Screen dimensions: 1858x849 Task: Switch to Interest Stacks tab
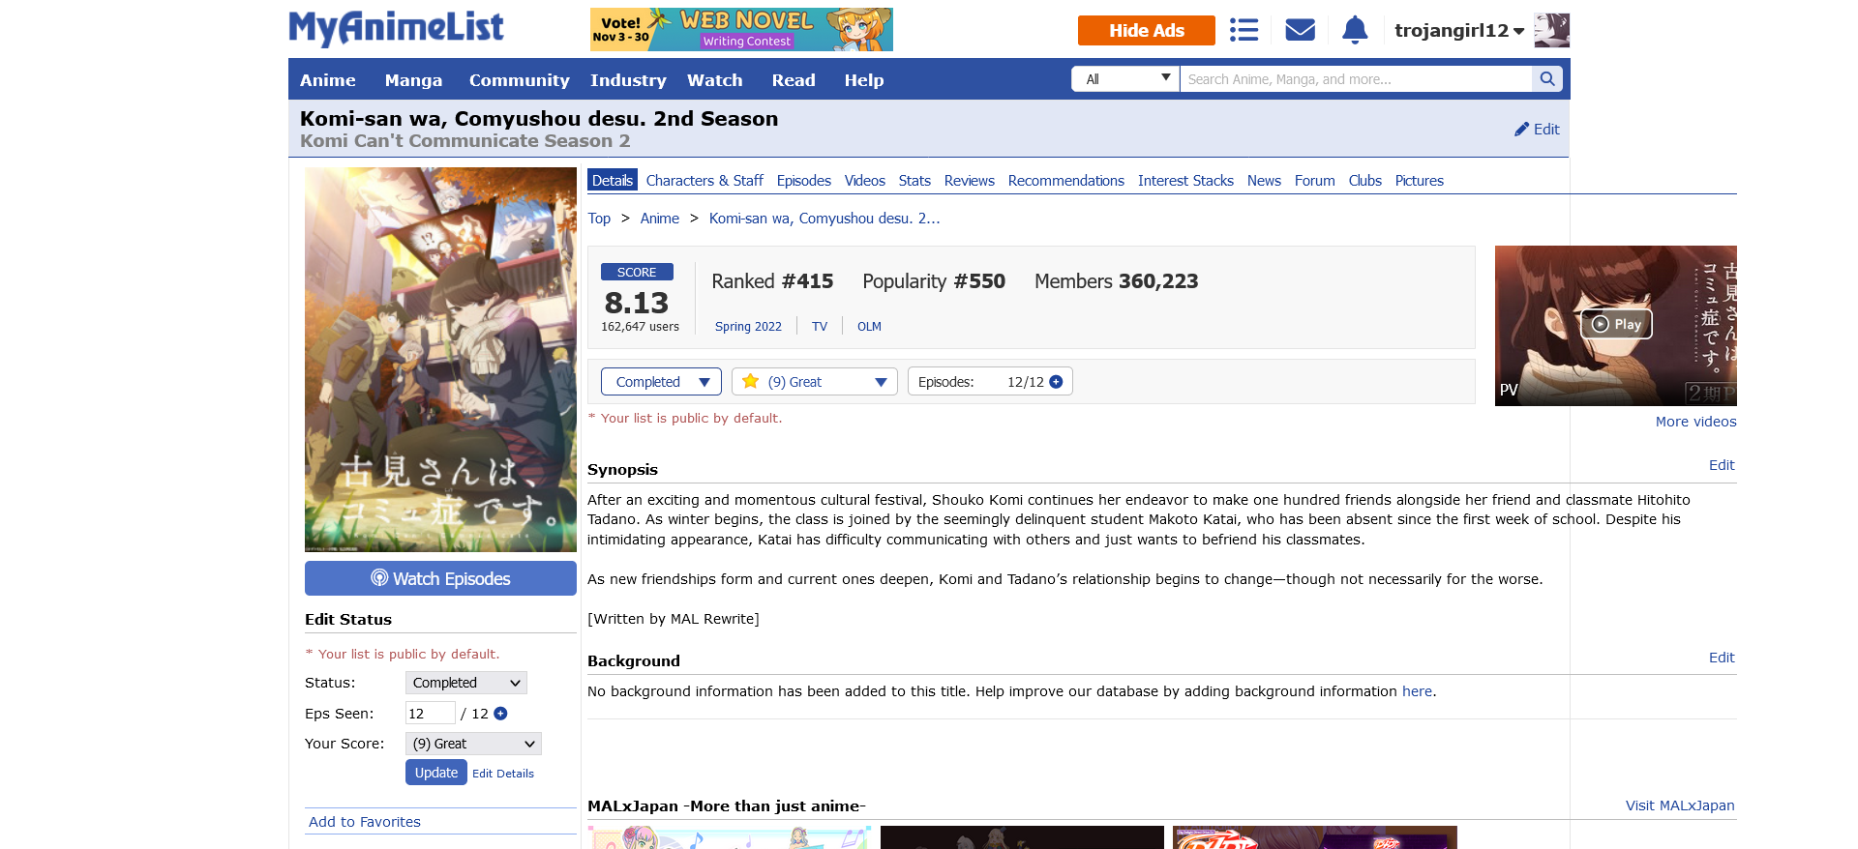click(1185, 181)
